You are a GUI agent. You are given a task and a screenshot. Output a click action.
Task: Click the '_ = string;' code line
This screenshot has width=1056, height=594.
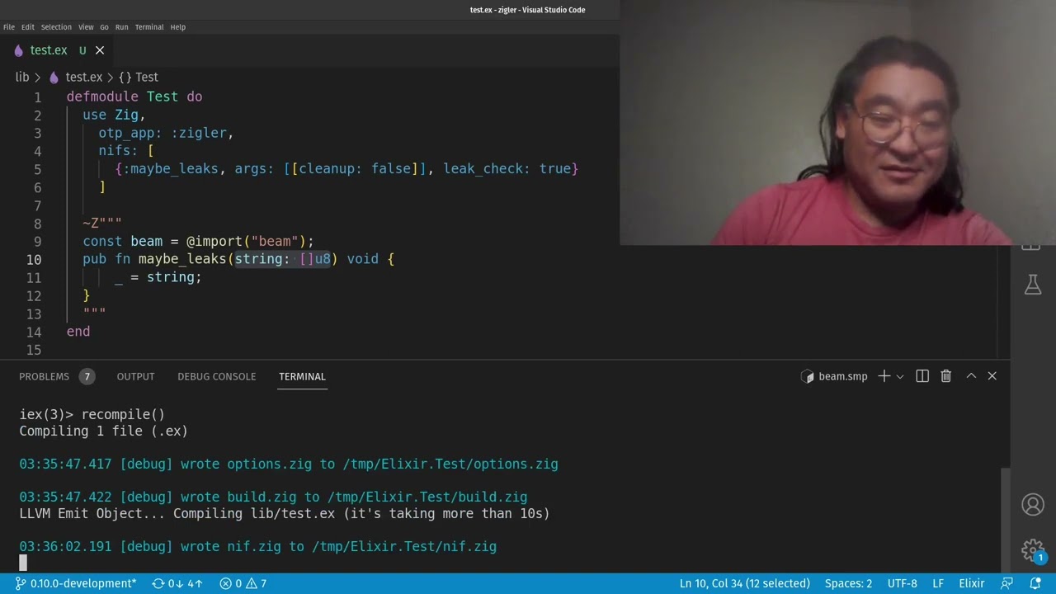pyautogui.click(x=158, y=277)
